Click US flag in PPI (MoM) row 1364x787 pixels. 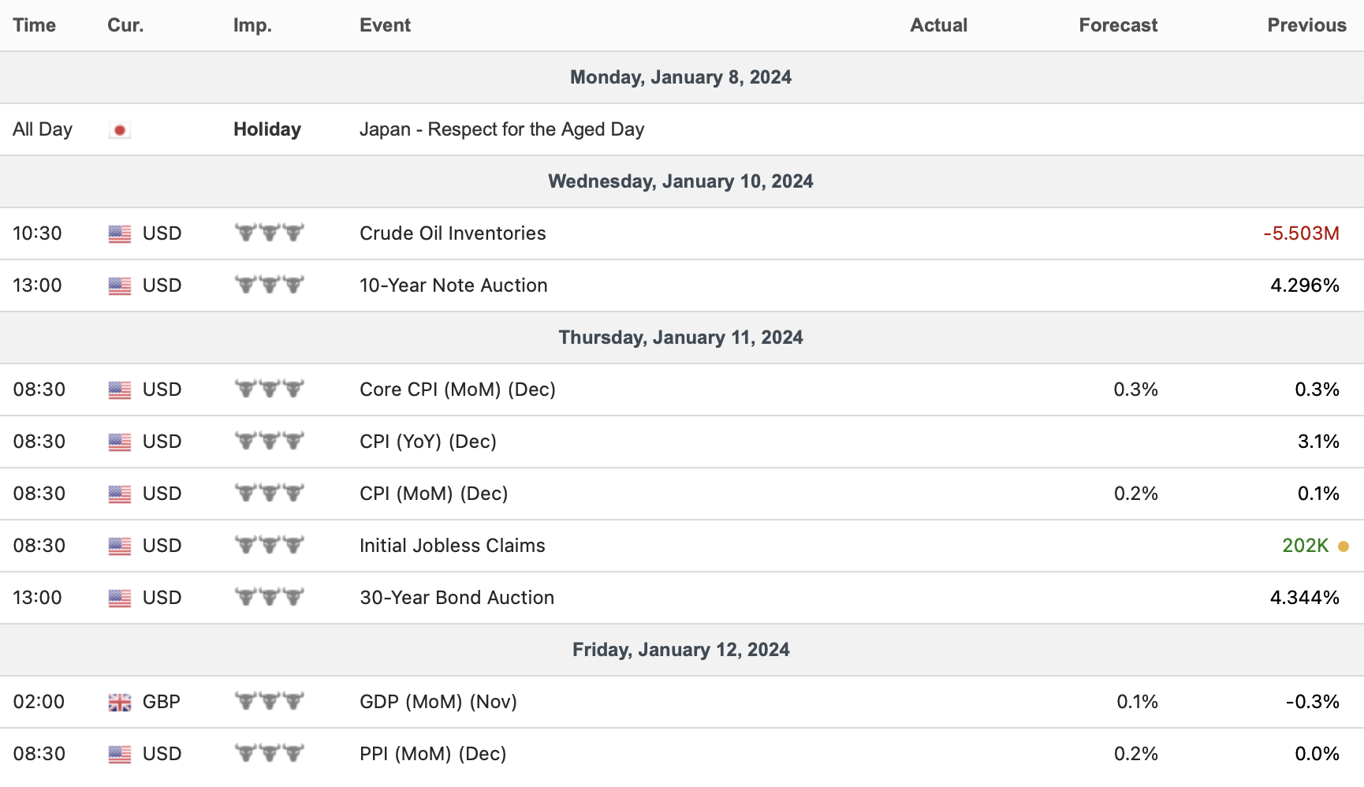pos(120,755)
